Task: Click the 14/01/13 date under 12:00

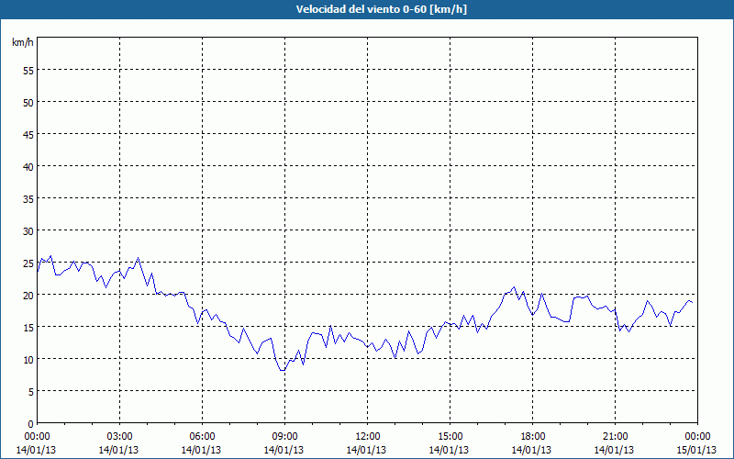Action: pos(366,450)
